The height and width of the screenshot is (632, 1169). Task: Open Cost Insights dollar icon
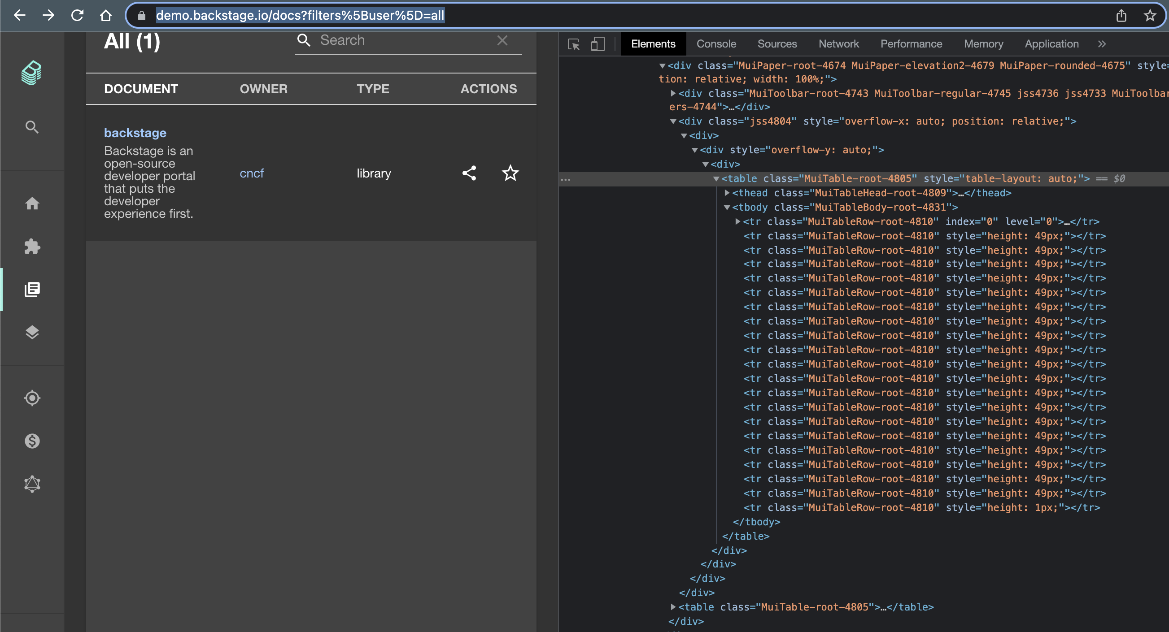(x=32, y=441)
